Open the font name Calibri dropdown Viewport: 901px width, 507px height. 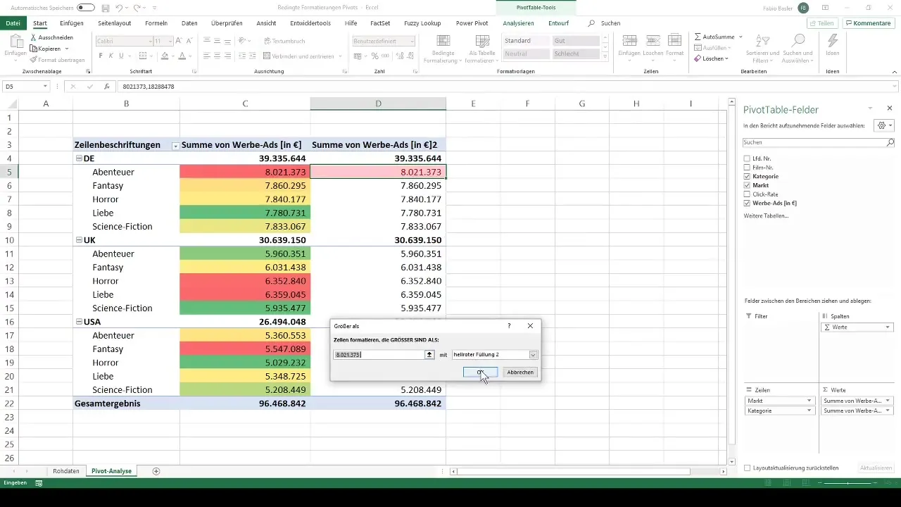149,41
